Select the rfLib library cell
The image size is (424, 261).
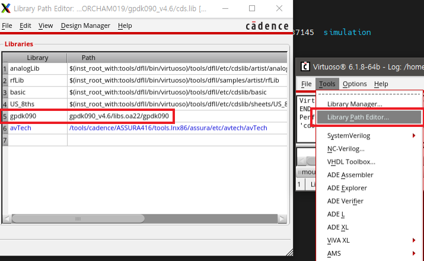[37, 80]
